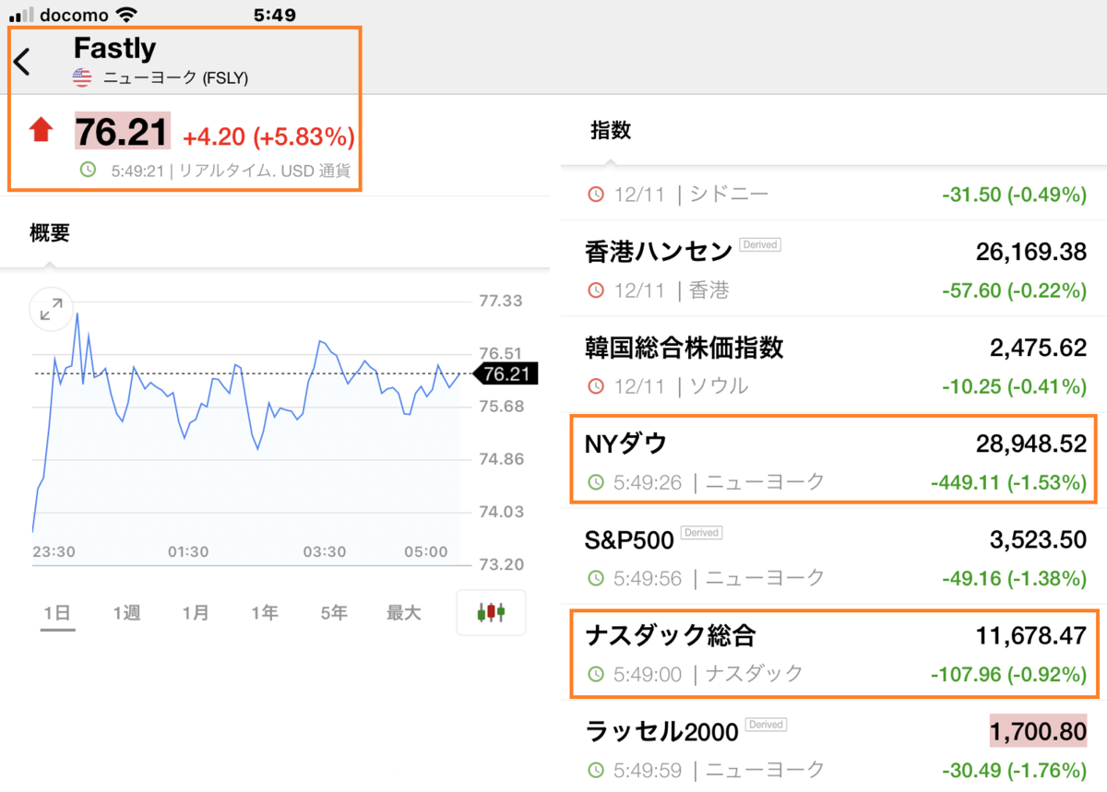Viewport: 1107px width, 792px height.
Task: Tap the 23:30 time axis label
Action: (x=54, y=551)
